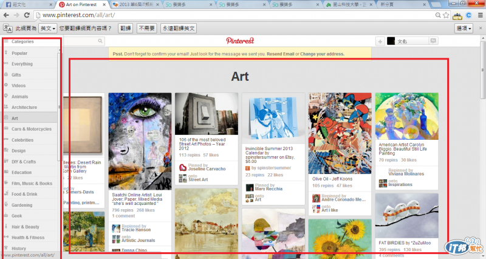Click Street Art board link
This screenshot has height=259, width=486.
(198, 179)
